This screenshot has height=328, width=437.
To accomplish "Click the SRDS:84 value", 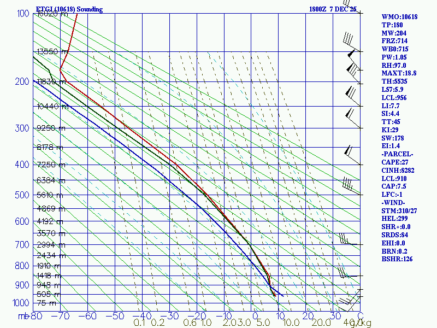I will point(394,235).
